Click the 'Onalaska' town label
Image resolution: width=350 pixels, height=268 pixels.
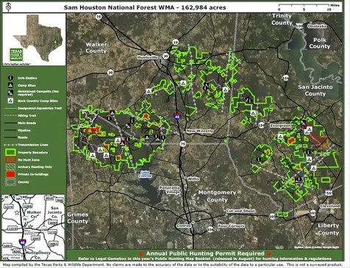tap(317, 26)
